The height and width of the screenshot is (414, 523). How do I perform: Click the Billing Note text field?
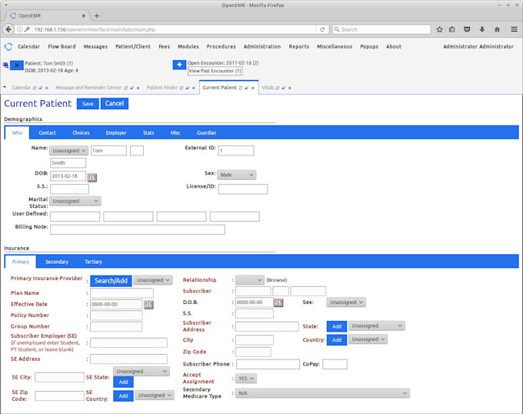(x=138, y=229)
